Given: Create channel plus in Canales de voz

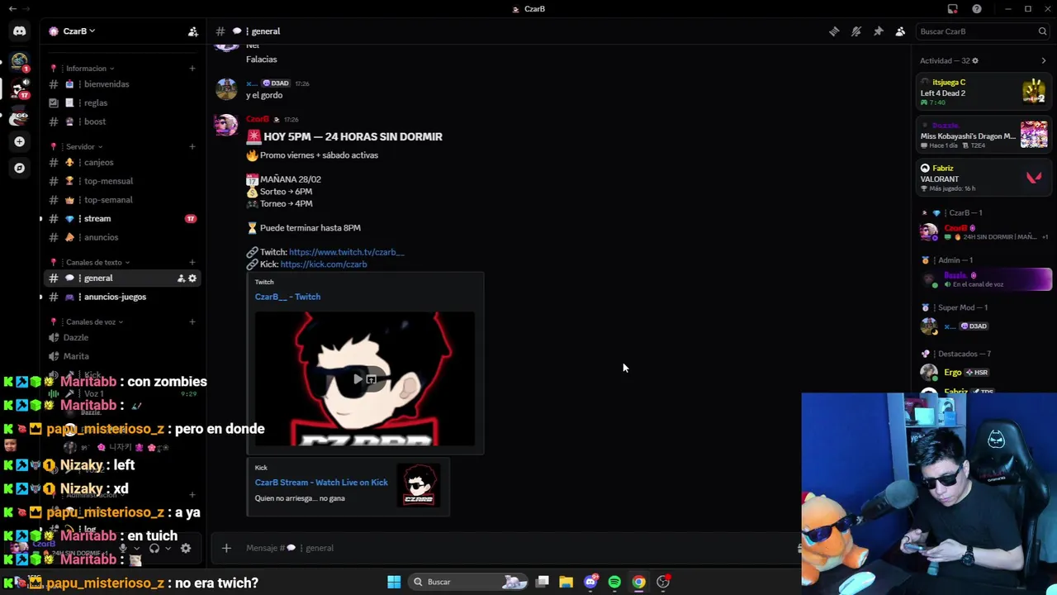Looking at the screenshot, I should [192, 321].
